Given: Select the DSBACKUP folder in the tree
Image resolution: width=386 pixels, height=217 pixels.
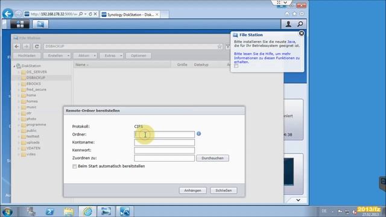Looking at the screenshot, I should coord(36,78).
